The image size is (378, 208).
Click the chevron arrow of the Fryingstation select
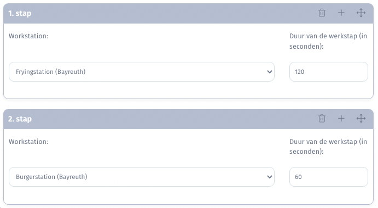(270, 72)
